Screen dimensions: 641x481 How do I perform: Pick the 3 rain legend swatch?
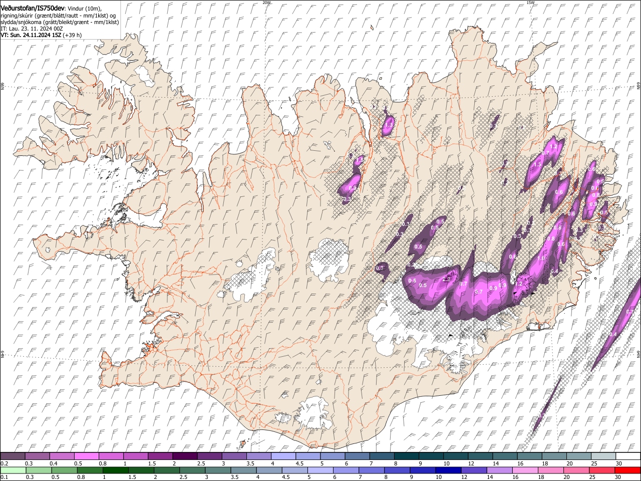click(218, 470)
